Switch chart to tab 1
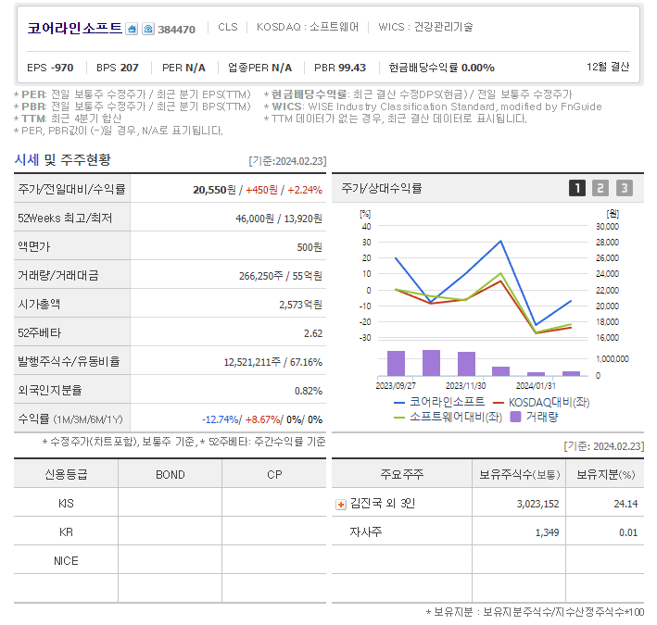 click(577, 188)
